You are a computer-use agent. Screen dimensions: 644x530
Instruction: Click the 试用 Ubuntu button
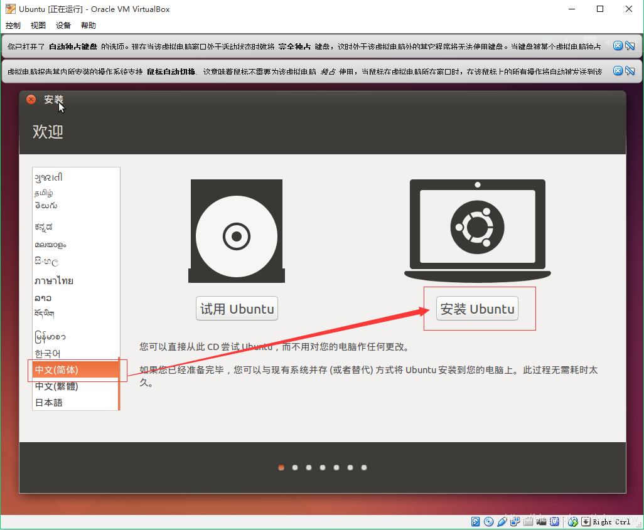point(237,309)
